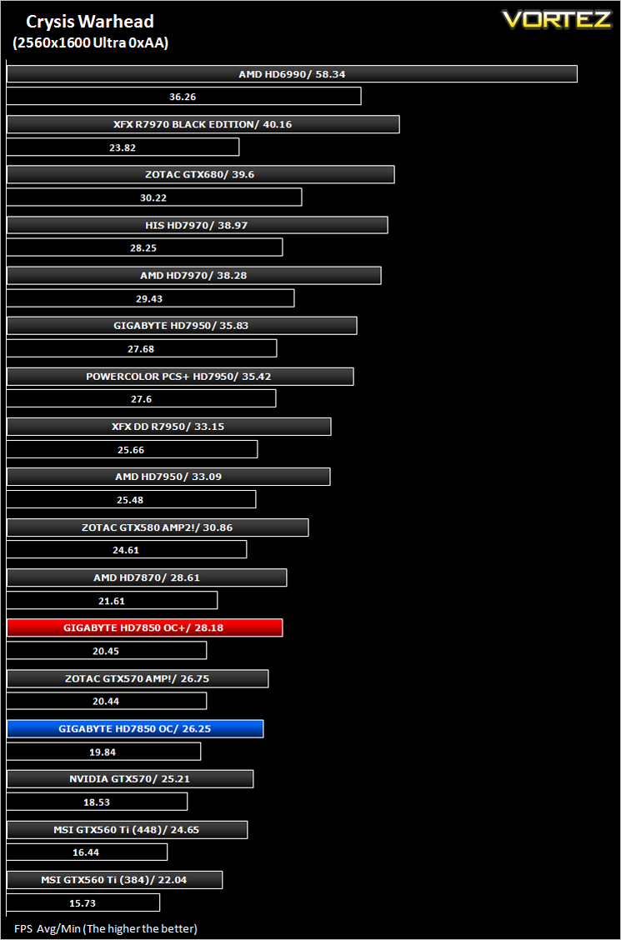The width and height of the screenshot is (621, 940).
Task: Select the AMD HD6990 58.34 bar
Action: [292, 74]
